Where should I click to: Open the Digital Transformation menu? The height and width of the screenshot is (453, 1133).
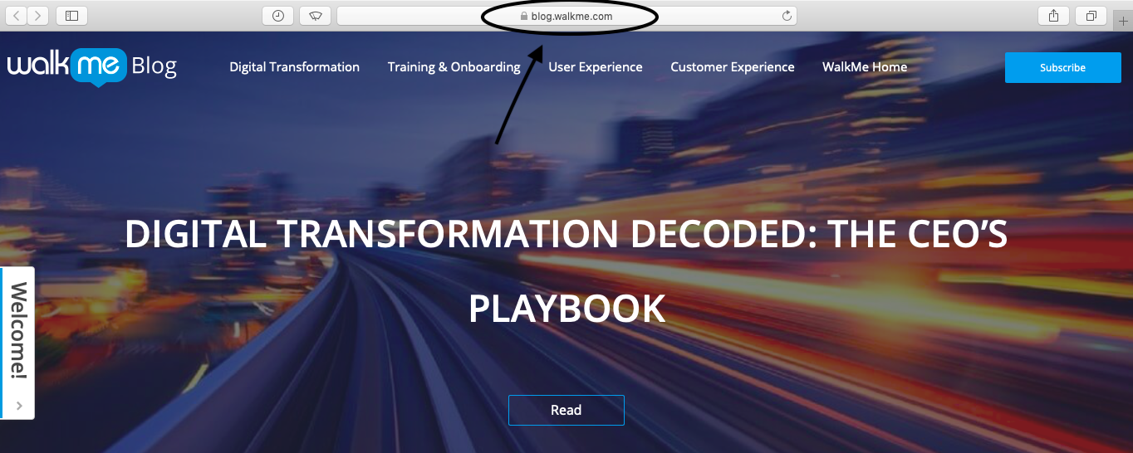point(295,67)
